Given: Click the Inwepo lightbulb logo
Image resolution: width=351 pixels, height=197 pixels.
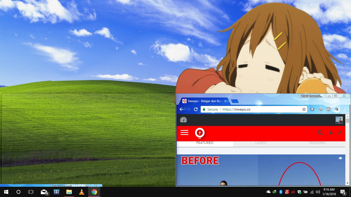Looking at the screenshot, I should coord(200,133).
